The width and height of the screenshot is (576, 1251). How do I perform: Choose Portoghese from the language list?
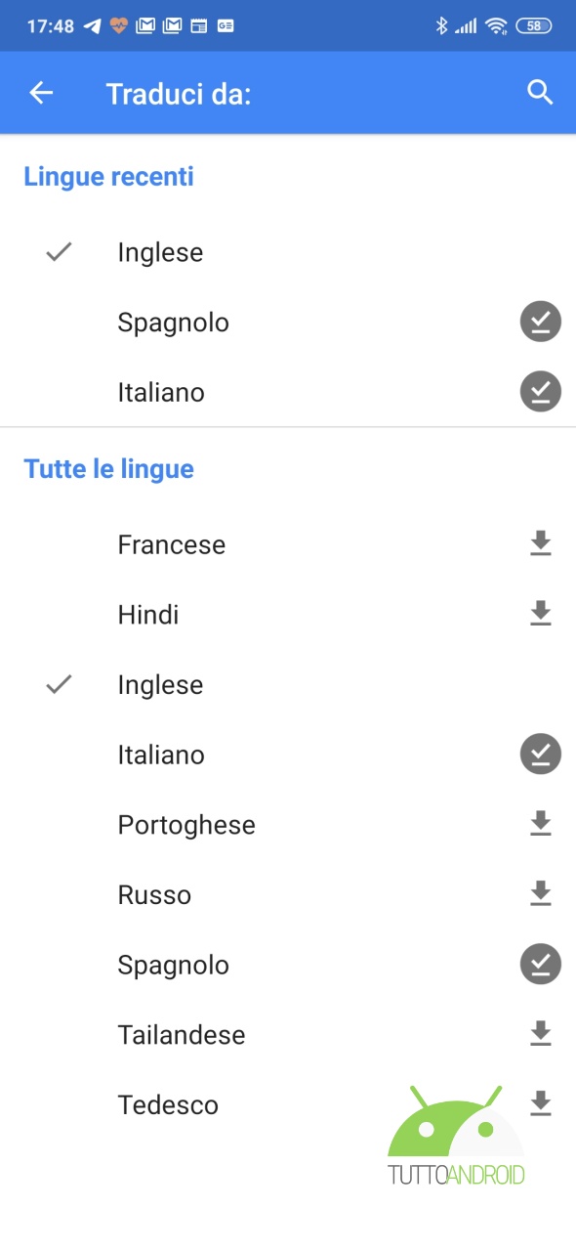288,825
